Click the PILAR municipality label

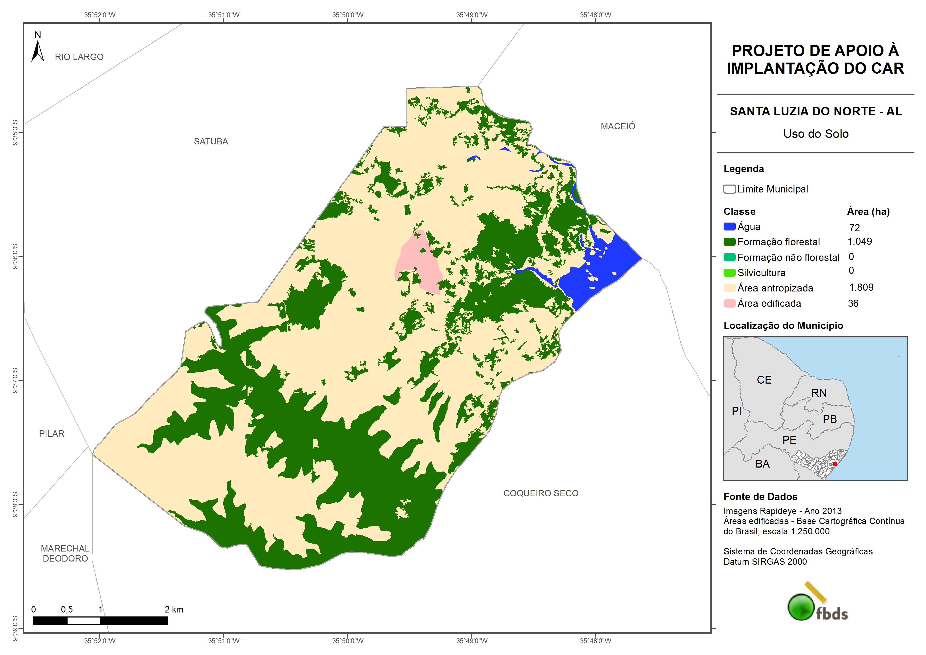tap(52, 433)
